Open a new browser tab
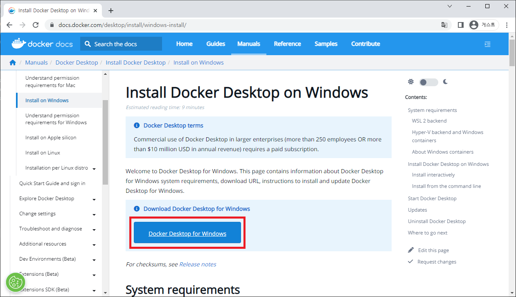This screenshot has width=516, height=297. coord(110,11)
